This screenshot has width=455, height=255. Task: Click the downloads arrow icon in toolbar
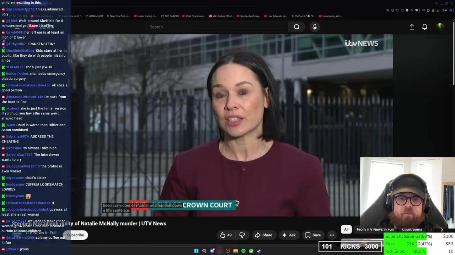pos(438,10)
